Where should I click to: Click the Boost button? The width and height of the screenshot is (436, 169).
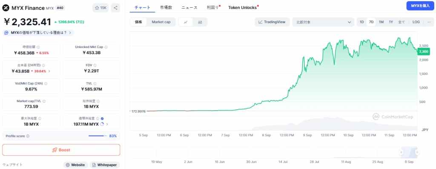[x=61, y=150]
